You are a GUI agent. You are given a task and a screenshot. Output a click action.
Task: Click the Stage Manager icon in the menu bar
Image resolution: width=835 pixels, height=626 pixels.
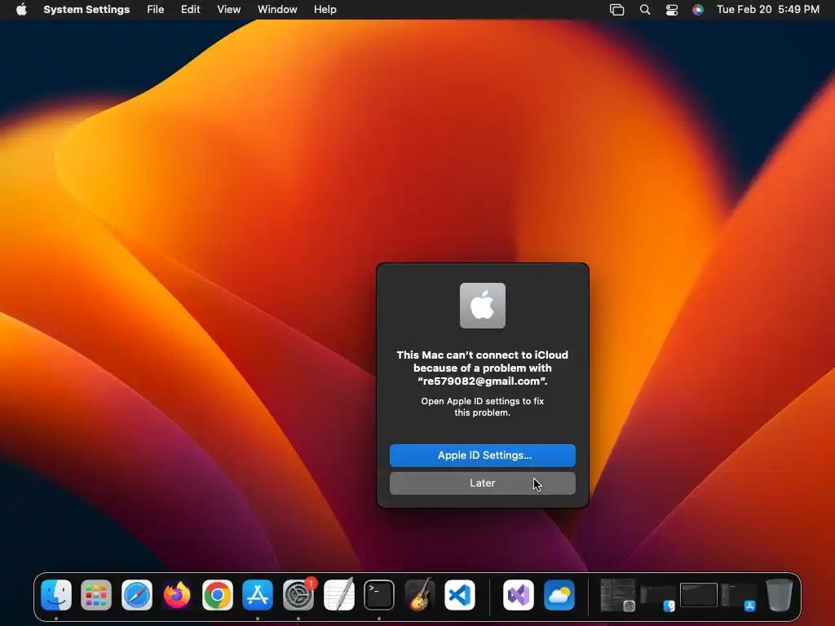(x=616, y=10)
